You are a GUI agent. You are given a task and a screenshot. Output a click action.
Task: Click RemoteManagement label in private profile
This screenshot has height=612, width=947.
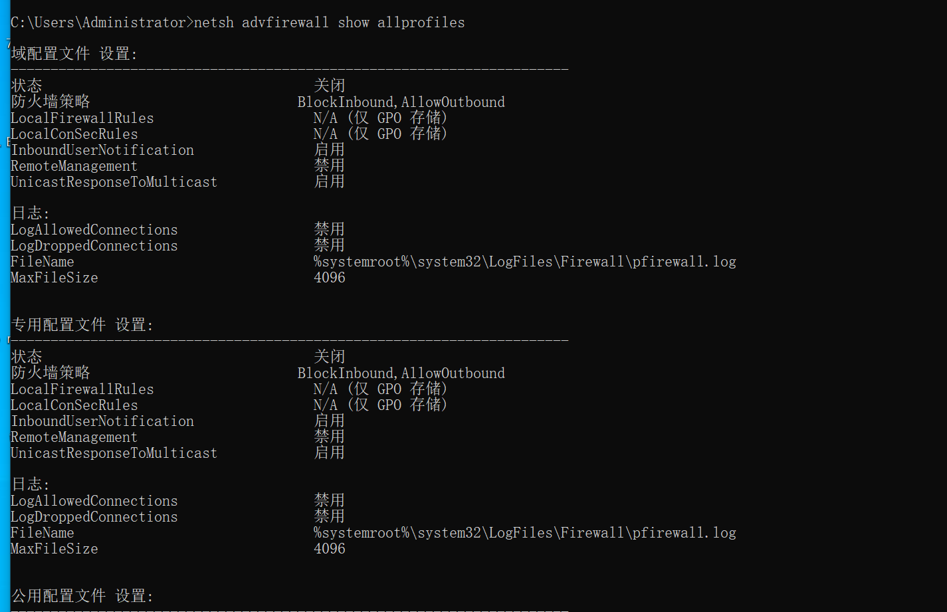click(74, 437)
